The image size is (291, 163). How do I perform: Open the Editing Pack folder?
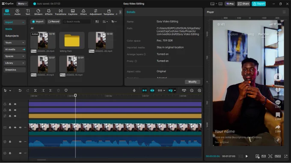(72, 41)
